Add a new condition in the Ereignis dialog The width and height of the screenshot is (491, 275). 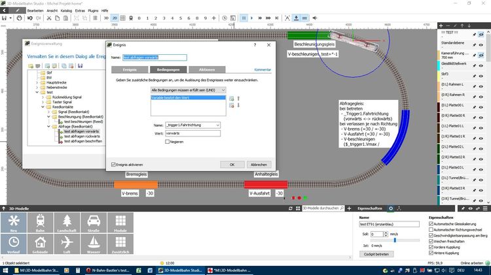point(231,99)
